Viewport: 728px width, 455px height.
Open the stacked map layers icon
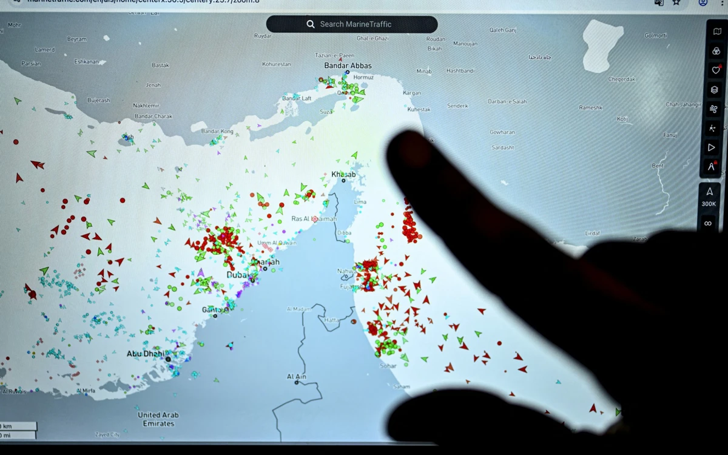pos(715,90)
